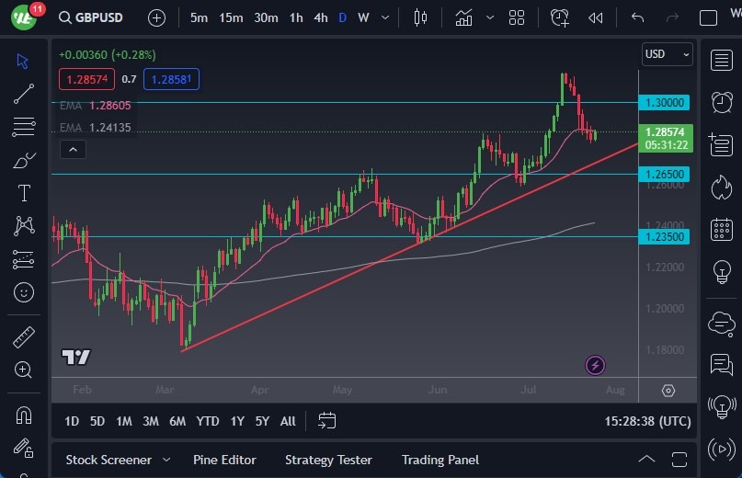Expand the Stock Screener dropdown arrow
The width and height of the screenshot is (742, 478).
click(x=166, y=460)
